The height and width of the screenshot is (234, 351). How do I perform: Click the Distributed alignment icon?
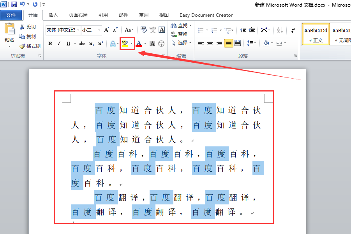(x=238, y=43)
